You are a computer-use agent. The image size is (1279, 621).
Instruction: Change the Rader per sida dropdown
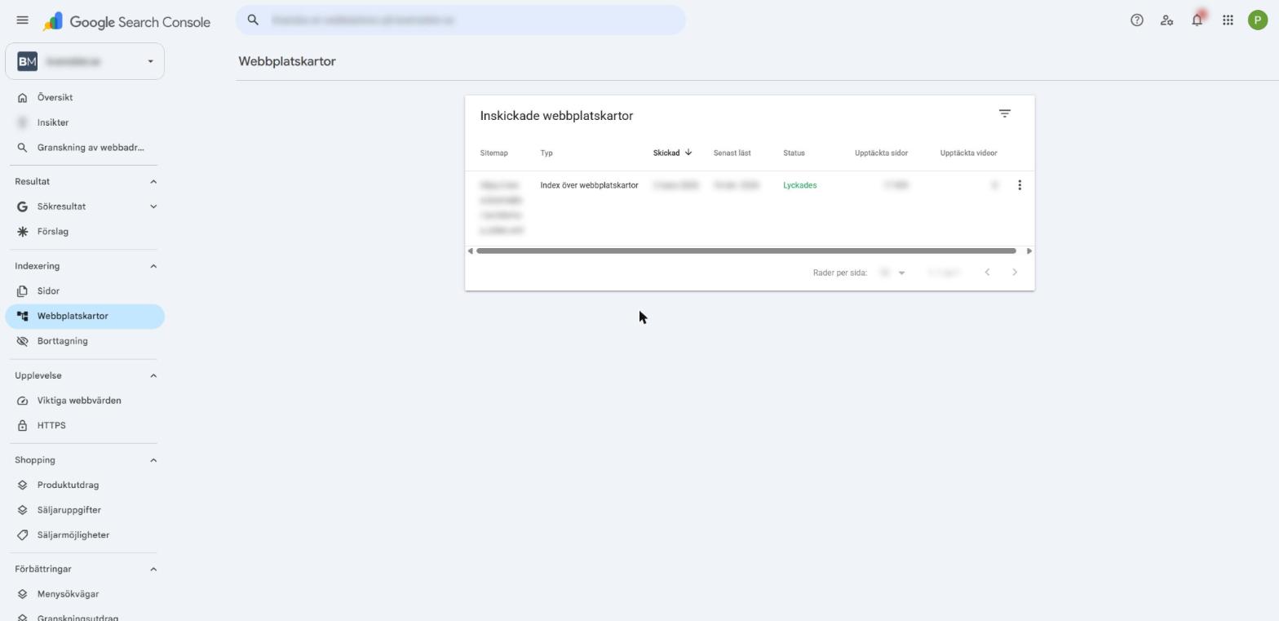[892, 273]
